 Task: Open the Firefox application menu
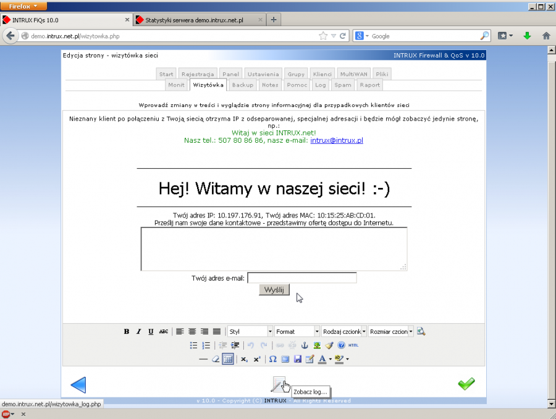click(23, 6)
